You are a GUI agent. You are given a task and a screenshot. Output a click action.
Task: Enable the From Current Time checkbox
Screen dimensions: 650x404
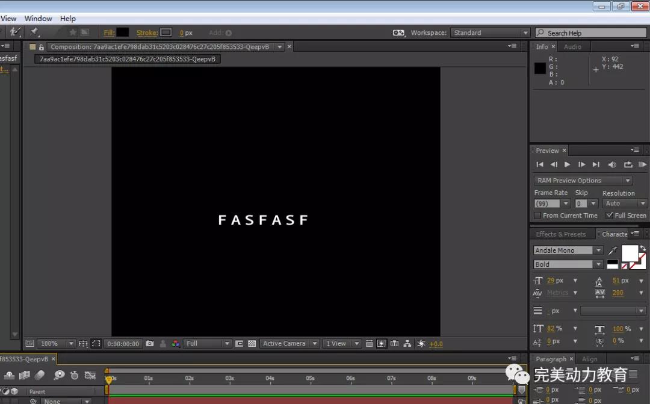pyautogui.click(x=537, y=216)
